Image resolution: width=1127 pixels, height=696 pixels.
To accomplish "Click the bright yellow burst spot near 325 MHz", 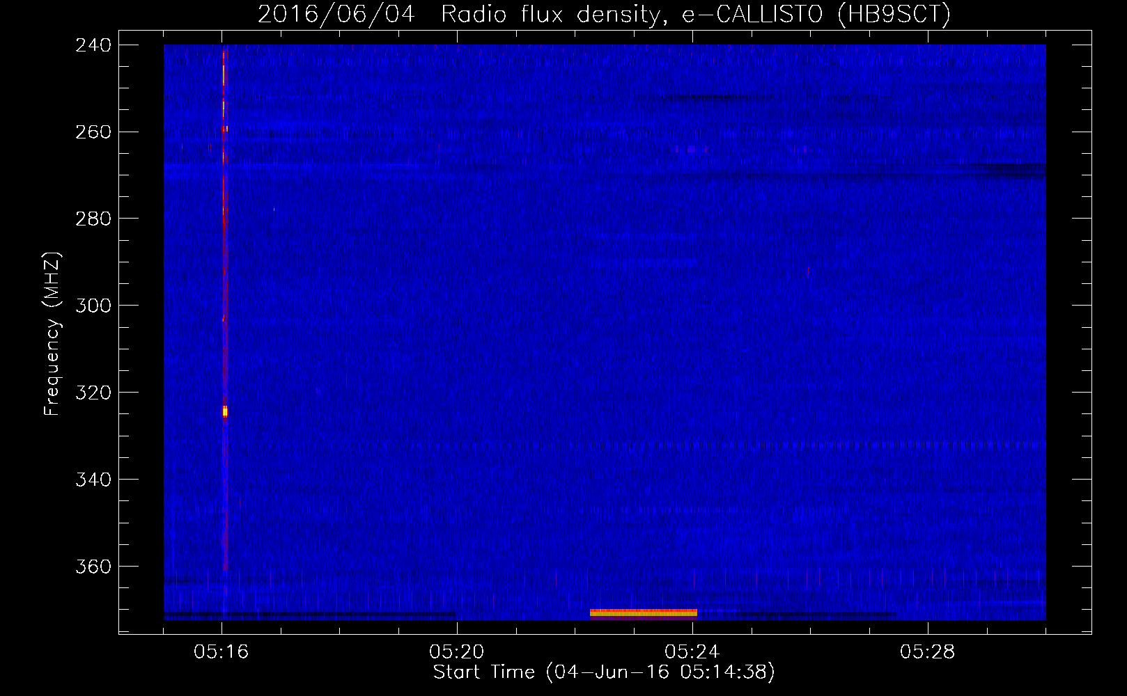I will 225,411.
